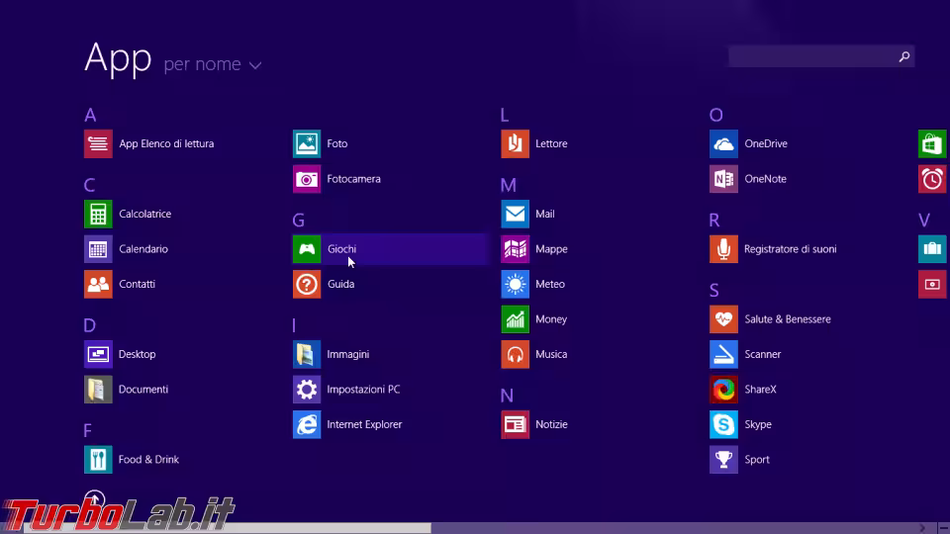The width and height of the screenshot is (950, 534).
Task: Open the Impostazioni PC gear icon
Action: click(x=307, y=390)
